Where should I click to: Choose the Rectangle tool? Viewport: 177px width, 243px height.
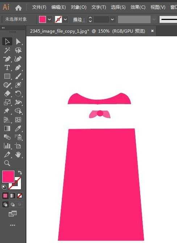(x=7, y=76)
